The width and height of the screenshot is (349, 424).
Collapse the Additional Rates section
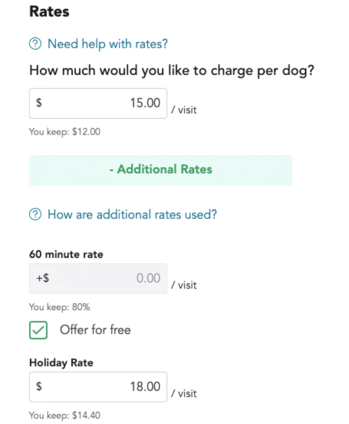click(161, 170)
